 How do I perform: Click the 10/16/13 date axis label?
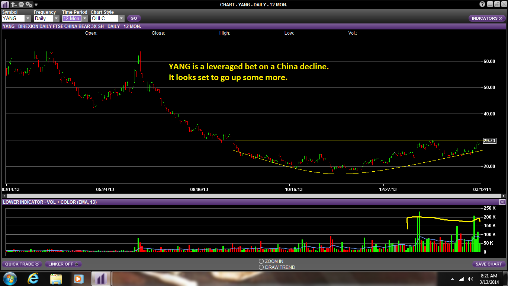pyautogui.click(x=294, y=189)
